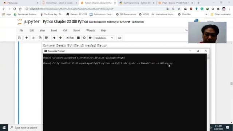
Task: Open Chrome home page icon
Action: [20, 9]
